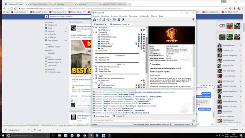
Task: Open Google Chrome from the taskbar
Action: 85,135
